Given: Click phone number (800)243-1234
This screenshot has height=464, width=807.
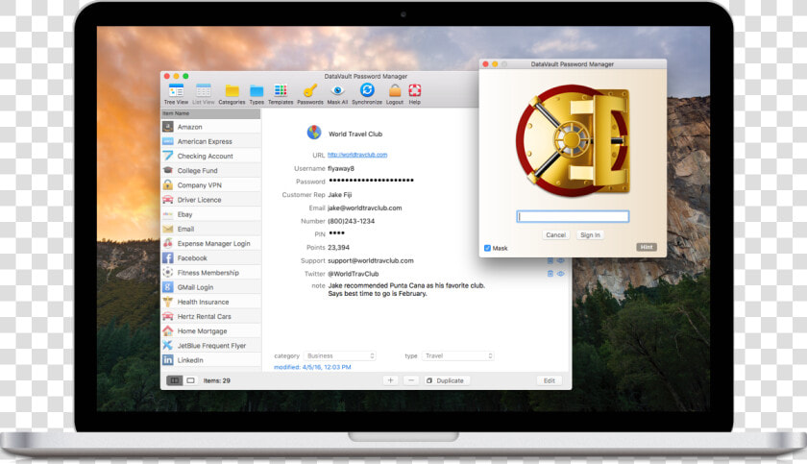Looking at the screenshot, I should (352, 221).
